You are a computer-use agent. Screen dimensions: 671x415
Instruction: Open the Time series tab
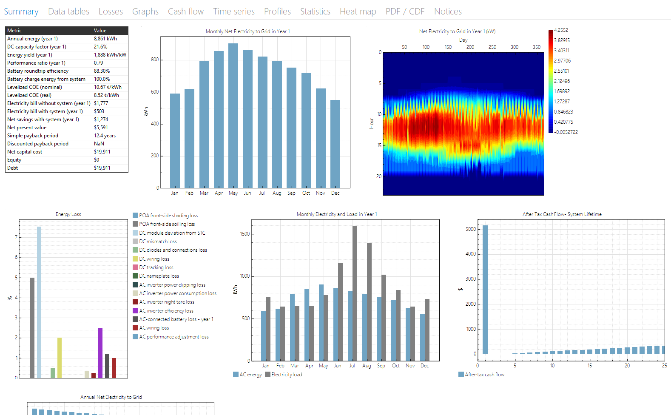tap(233, 11)
